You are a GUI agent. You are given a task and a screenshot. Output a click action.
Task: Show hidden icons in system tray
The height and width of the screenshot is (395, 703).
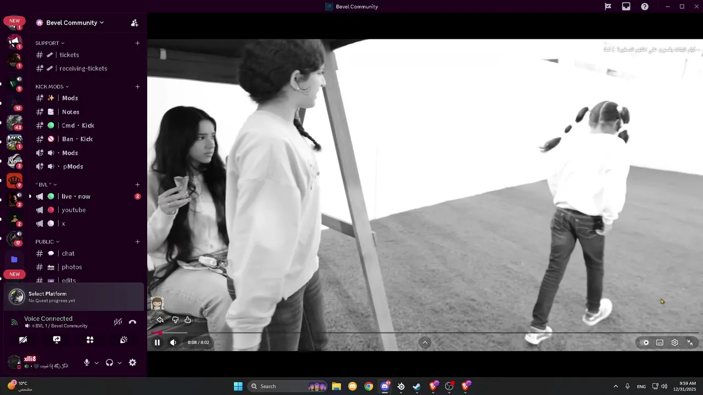click(x=615, y=386)
